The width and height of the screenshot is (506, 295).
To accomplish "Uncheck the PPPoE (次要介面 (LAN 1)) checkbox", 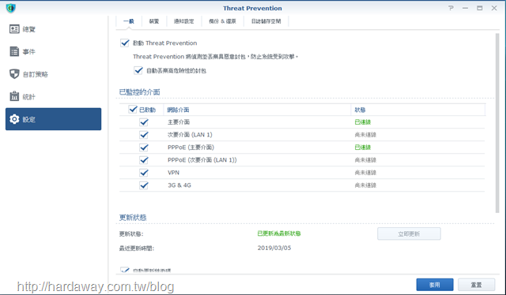I will (144, 160).
